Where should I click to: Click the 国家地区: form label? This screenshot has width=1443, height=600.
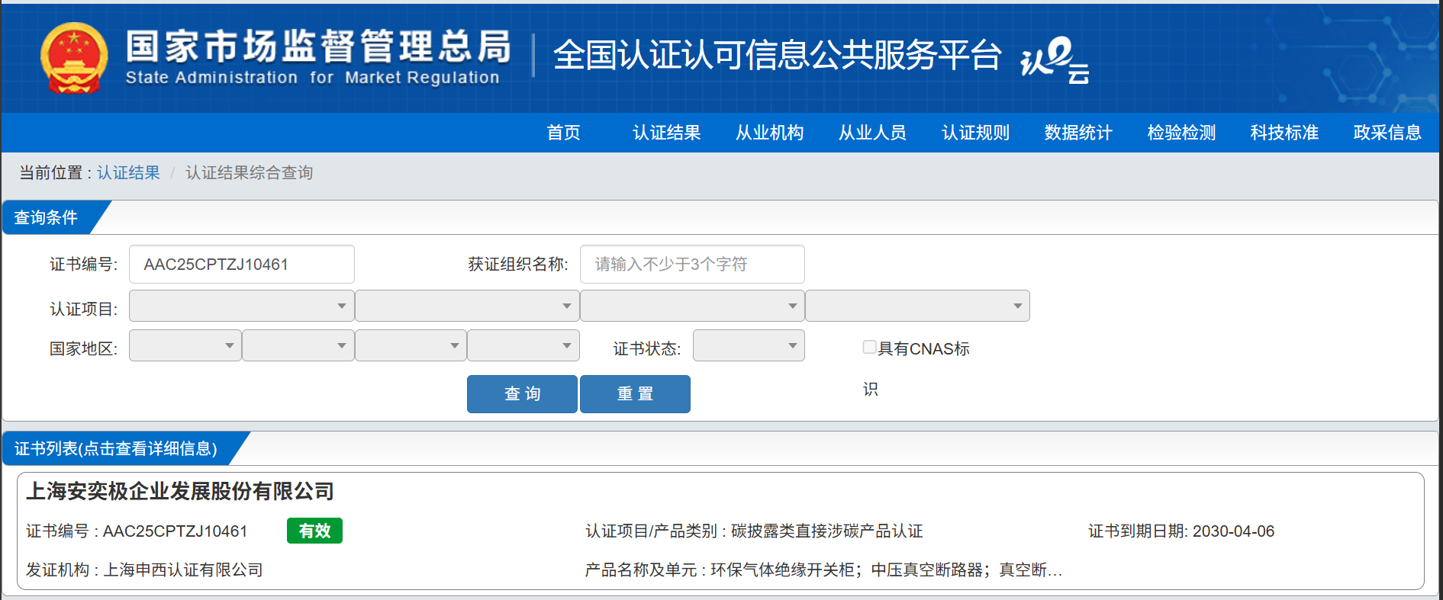(84, 349)
